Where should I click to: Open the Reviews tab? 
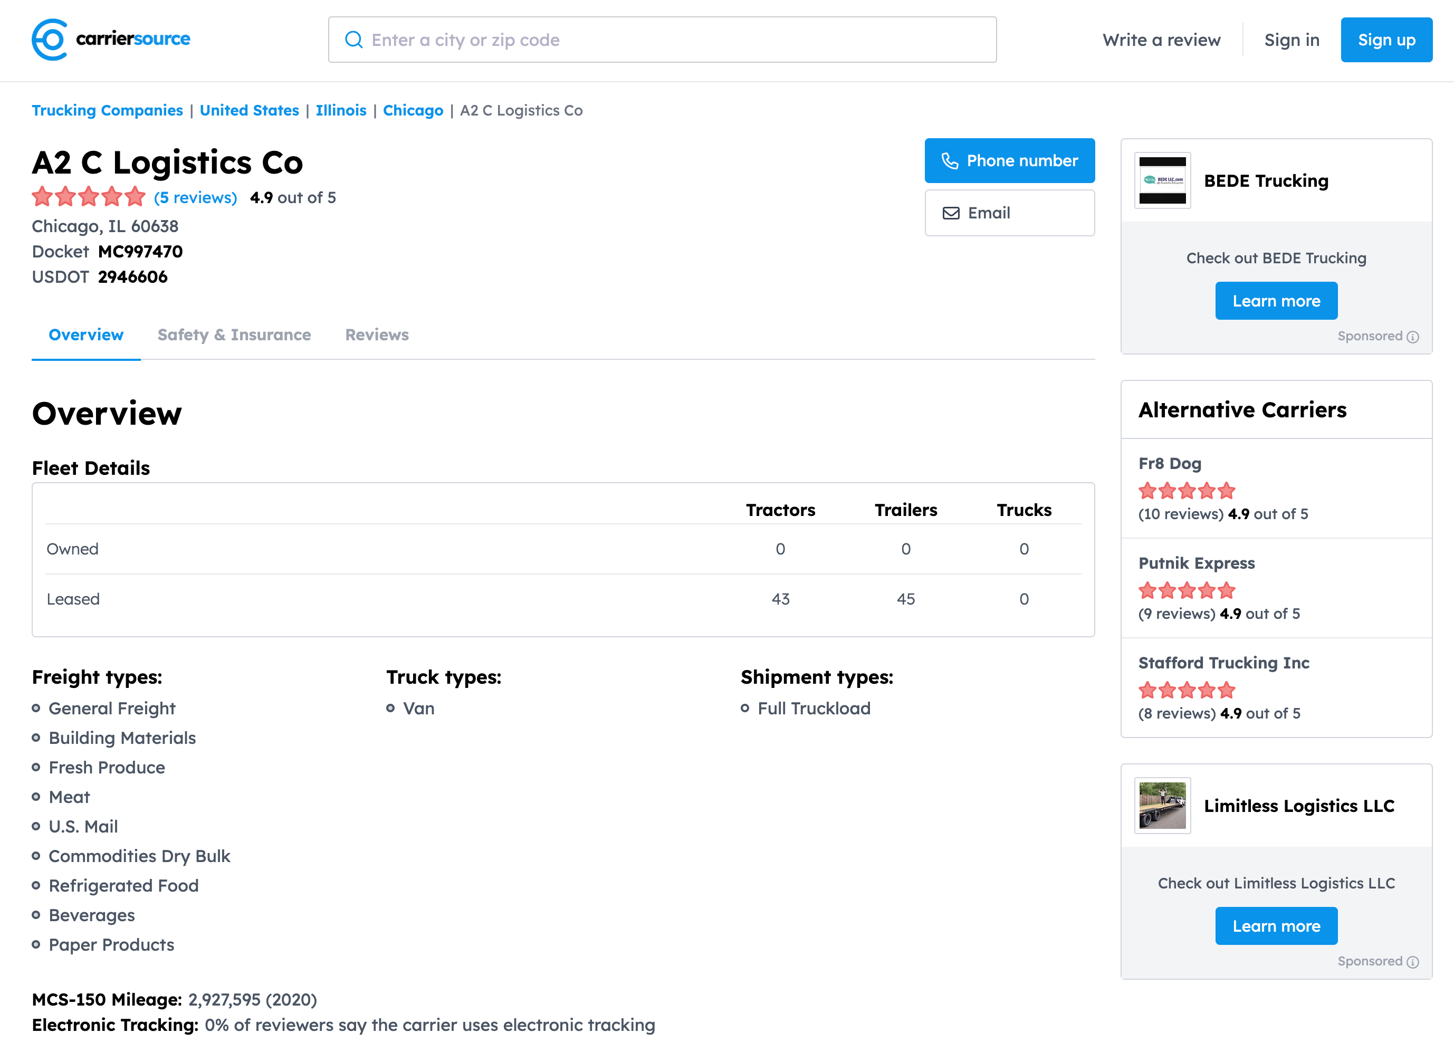[x=376, y=336]
